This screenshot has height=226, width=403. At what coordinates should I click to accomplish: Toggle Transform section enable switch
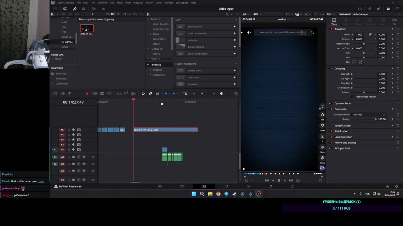(331, 29)
